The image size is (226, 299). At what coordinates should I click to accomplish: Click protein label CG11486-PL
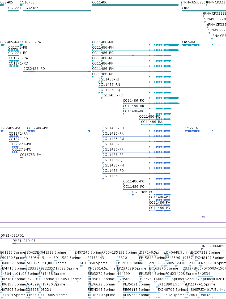coord(113,144)
